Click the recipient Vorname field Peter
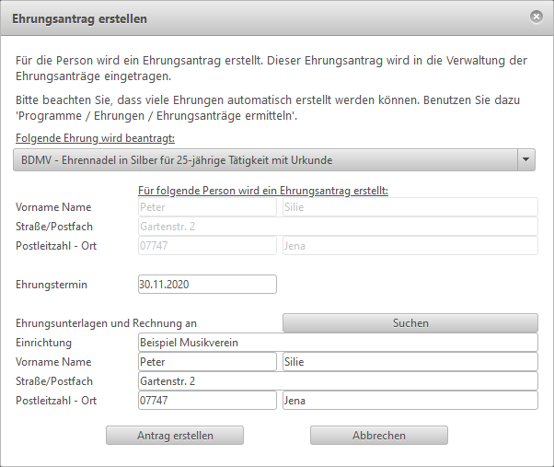Screen dimensions: 554x467 click(x=207, y=362)
